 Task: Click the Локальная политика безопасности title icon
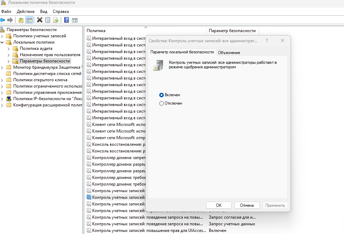coord(3,3)
